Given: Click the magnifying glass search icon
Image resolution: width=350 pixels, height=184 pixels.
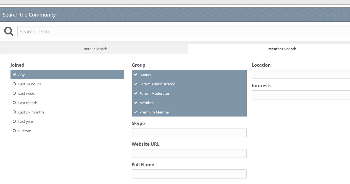Looking at the screenshot, I should (x=9, y=31).
